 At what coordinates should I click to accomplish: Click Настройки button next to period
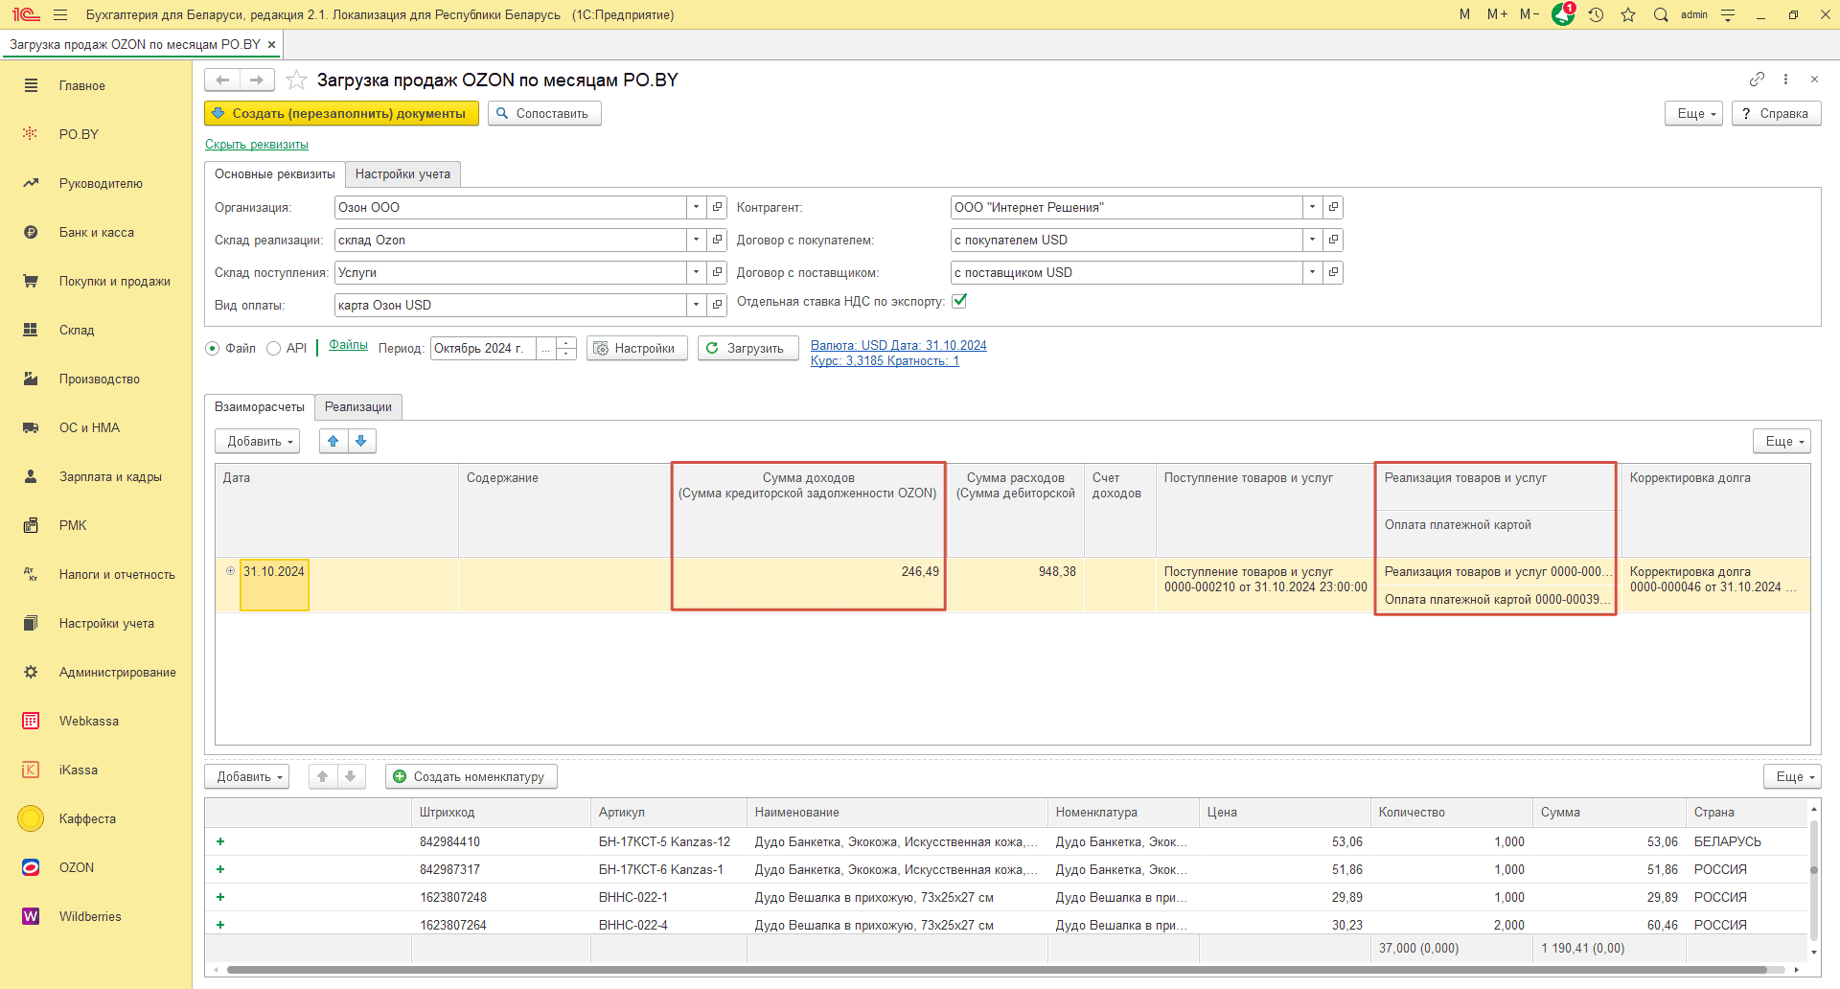pyautogui.click(x=636, y=348)
